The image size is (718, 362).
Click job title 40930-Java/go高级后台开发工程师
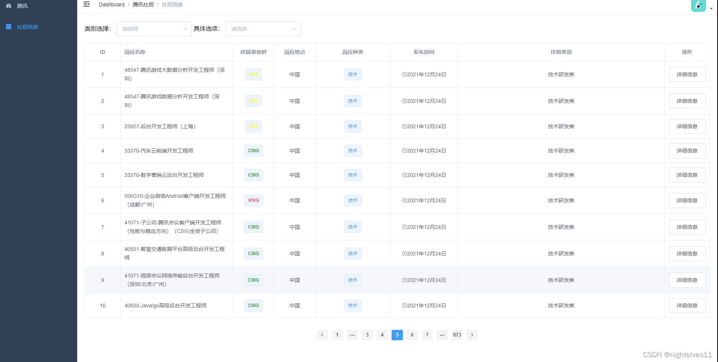click(x=165, y=306)
